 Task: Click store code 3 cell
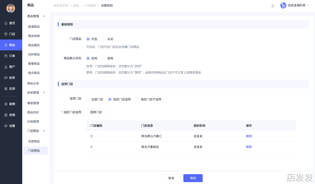91,136
